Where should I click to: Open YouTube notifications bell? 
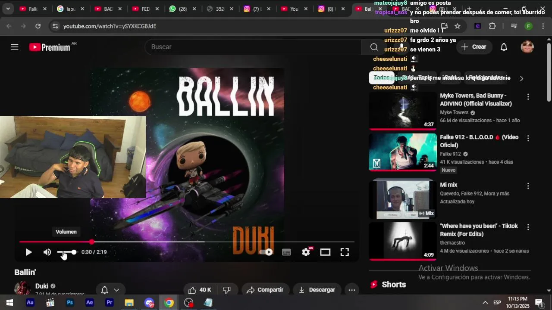pos(504,47)
